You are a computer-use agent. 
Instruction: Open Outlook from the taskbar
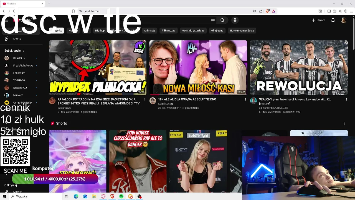click(x=85, y=196)
